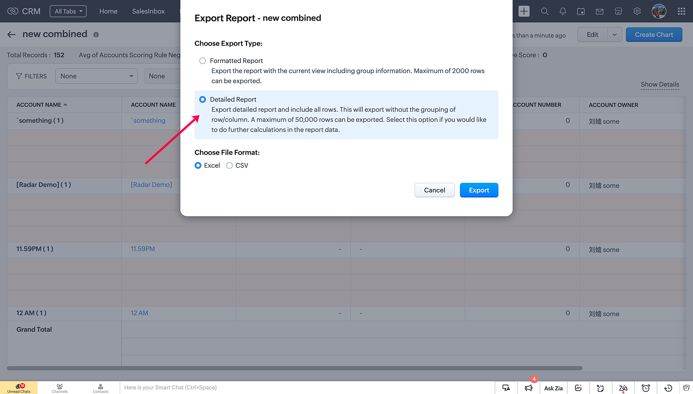Choose CSV file format

pyautogui.click(x=229, y=165)
